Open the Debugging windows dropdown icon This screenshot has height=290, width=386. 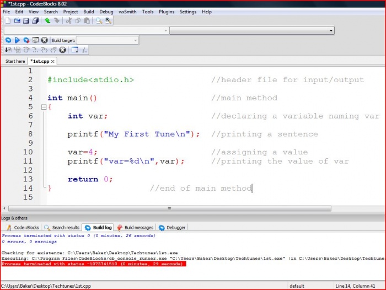click(x=75, y=50)
